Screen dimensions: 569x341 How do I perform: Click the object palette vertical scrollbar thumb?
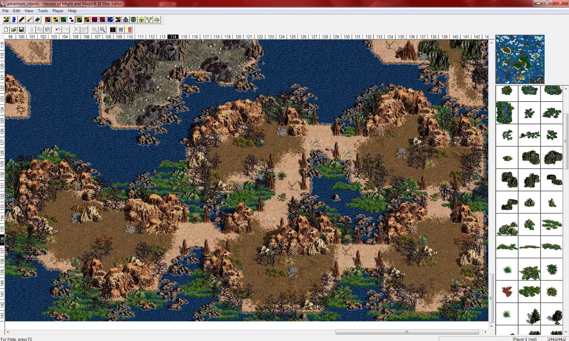click(566, 141)
